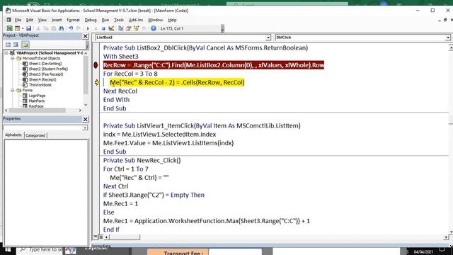This screenshot has width=453, height=255.
Task: Open the File menu
Action: pos(18,20)
